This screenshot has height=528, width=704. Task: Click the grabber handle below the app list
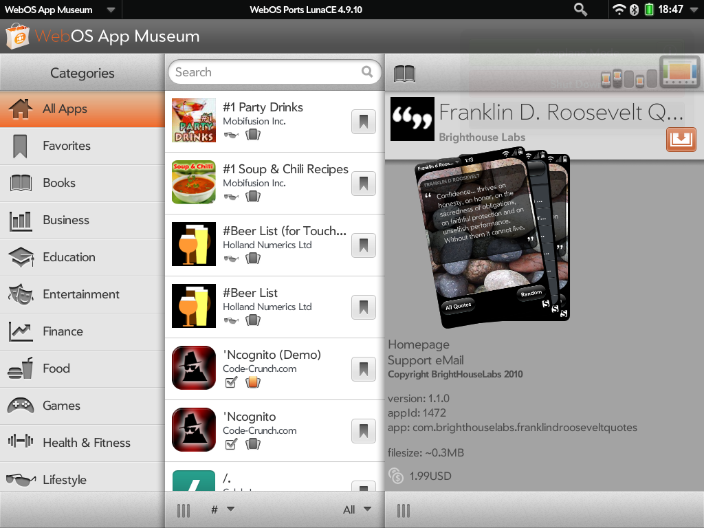[x=184, y=510]
